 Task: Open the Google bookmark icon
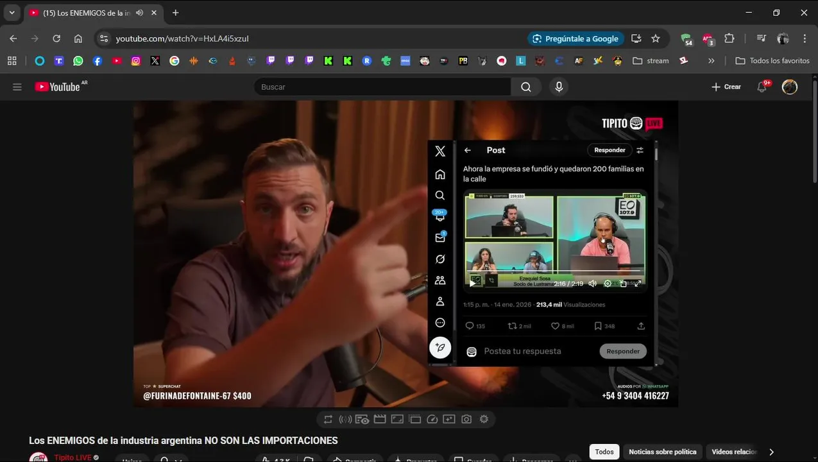175,61
